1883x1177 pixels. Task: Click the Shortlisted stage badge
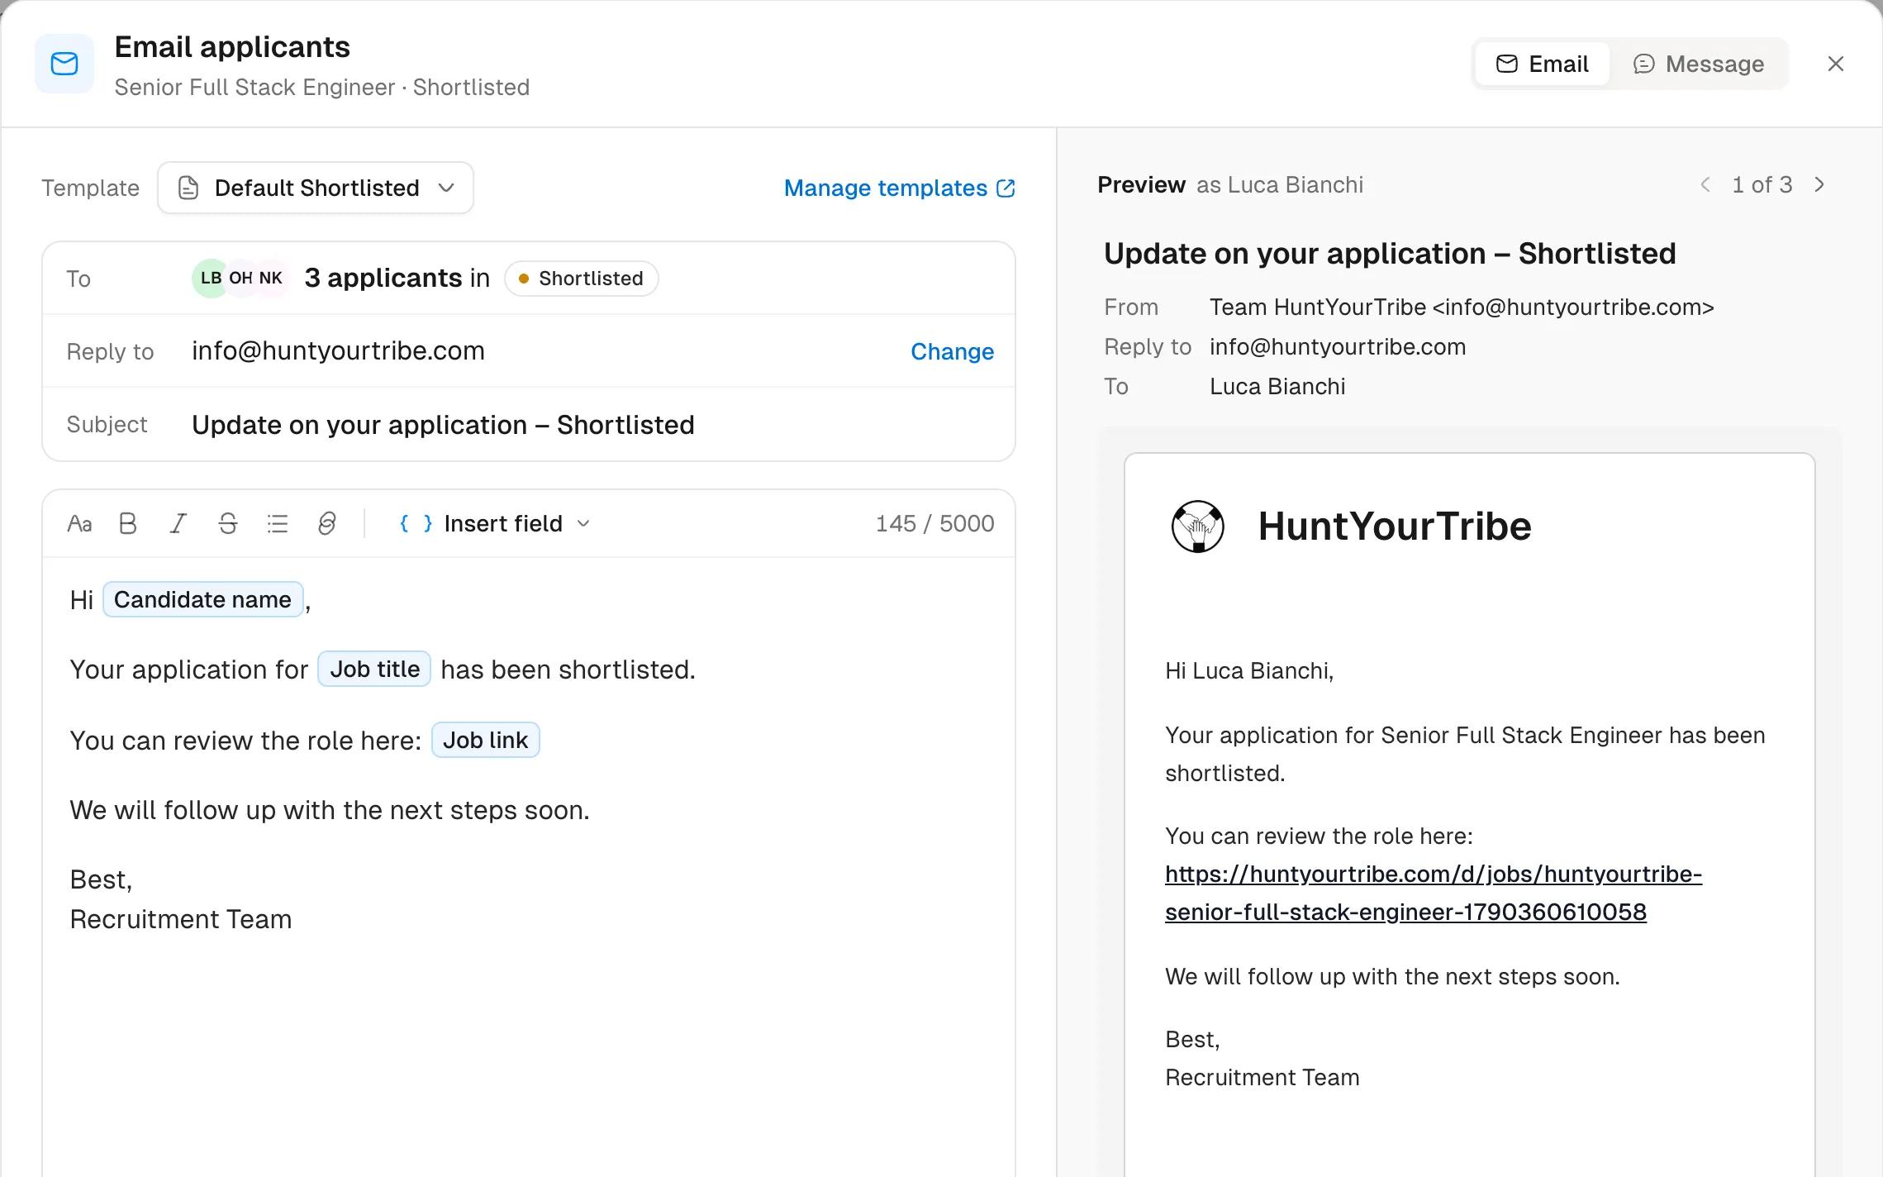pyautogui.click(x=581, y=279)
